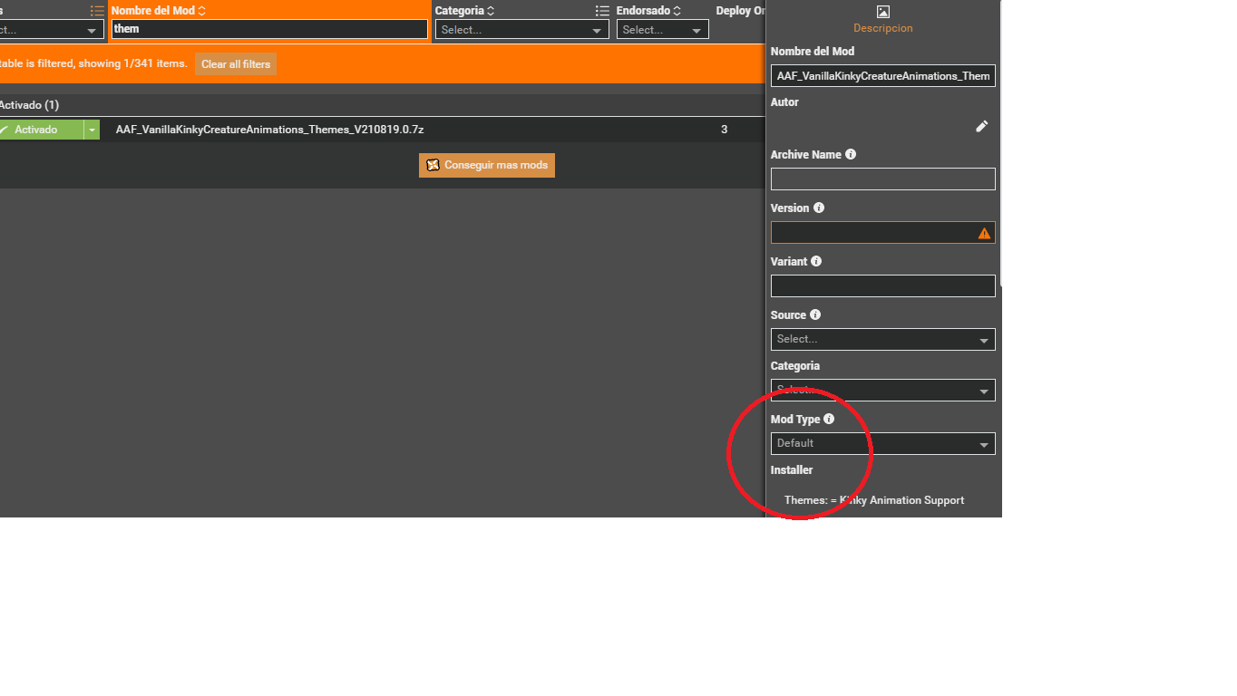The image size is (1237, 696).
Task: Click the mods icon on Conseguir mas mods button
Action: coord(432,165)
